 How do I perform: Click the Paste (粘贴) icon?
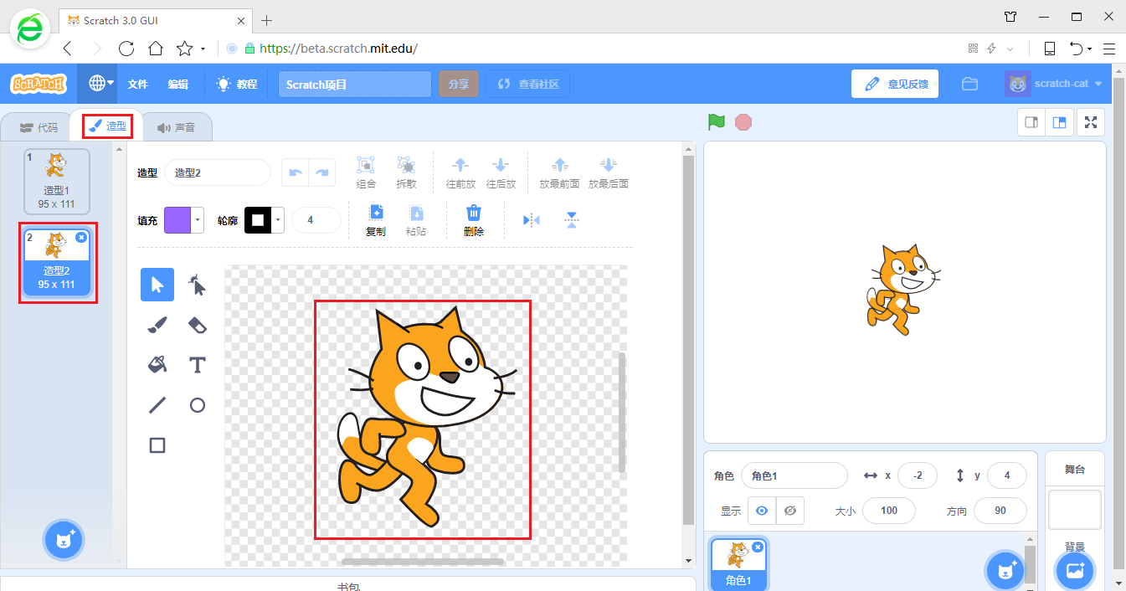pyautogui.click(x=416, y=213)
